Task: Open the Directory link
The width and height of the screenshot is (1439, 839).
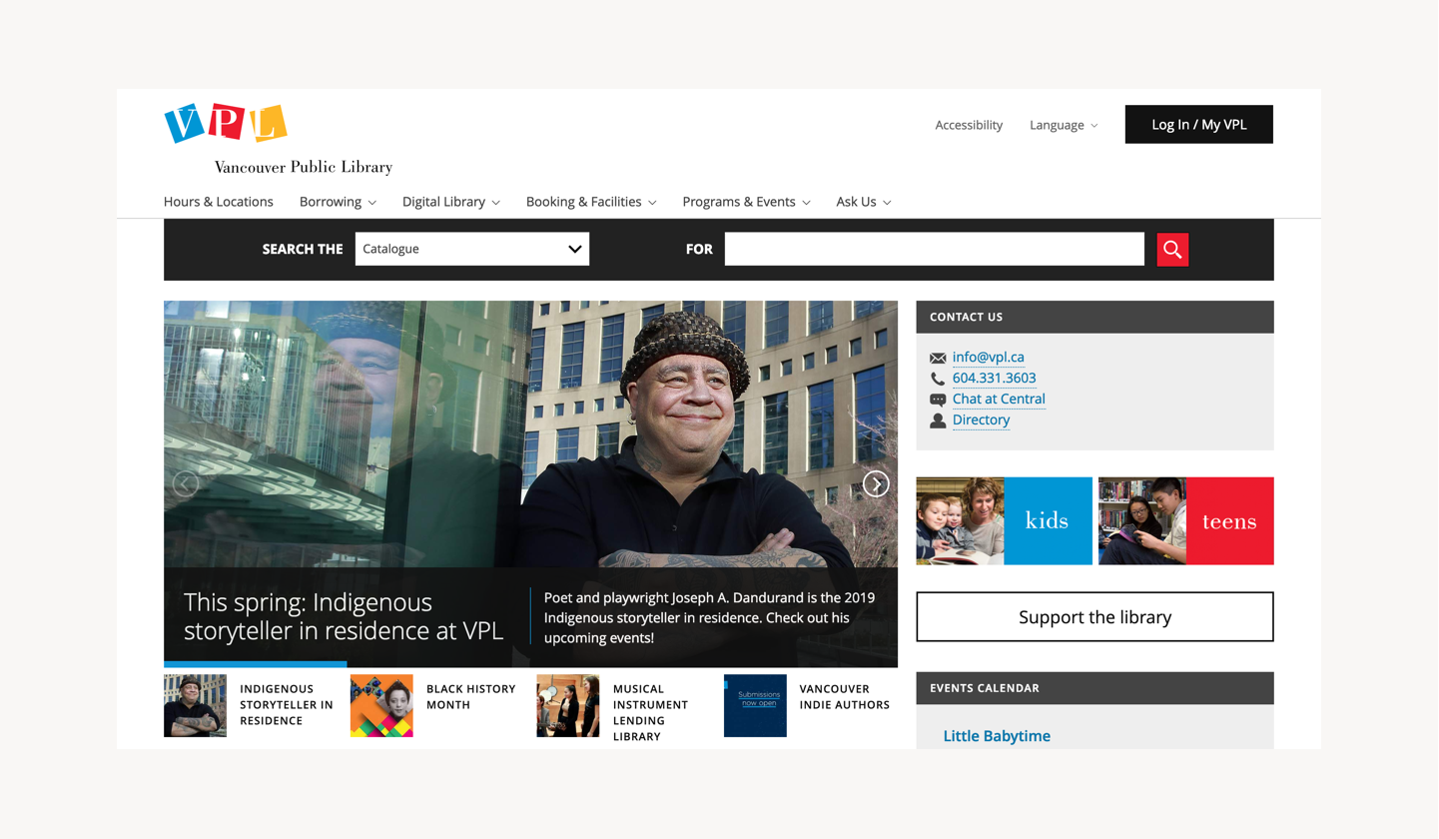Action: point(981,420)
